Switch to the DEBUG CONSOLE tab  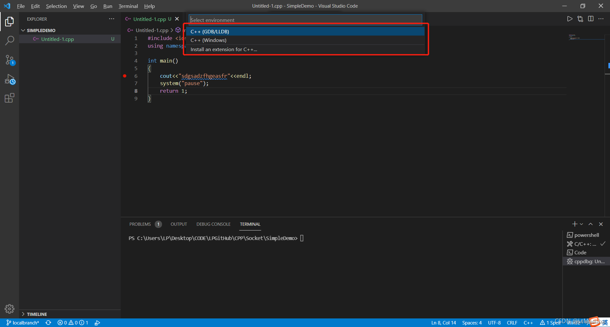[213, 224]
